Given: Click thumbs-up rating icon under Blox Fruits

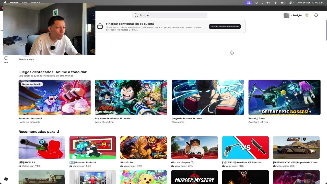Looking at the screenshot, I should click(122, 166).
